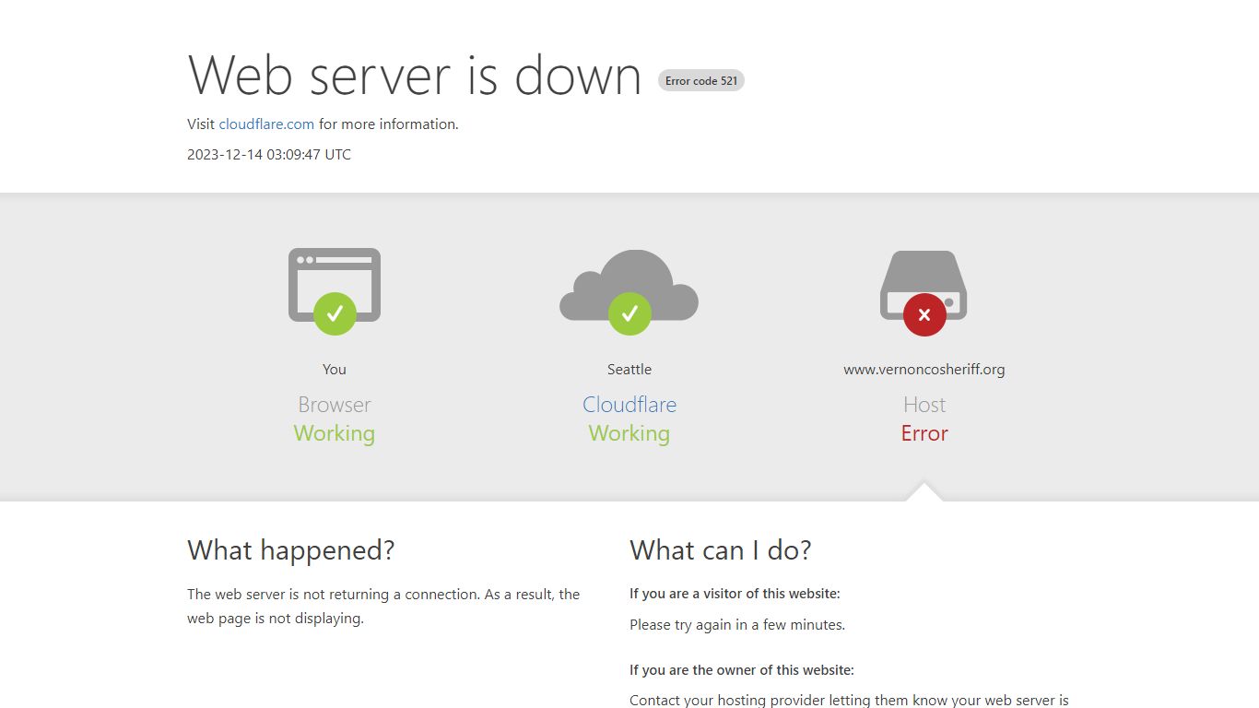
Task: Select the www.vernoncosheriff.org hostname text
Action: [x=924, y=370]
